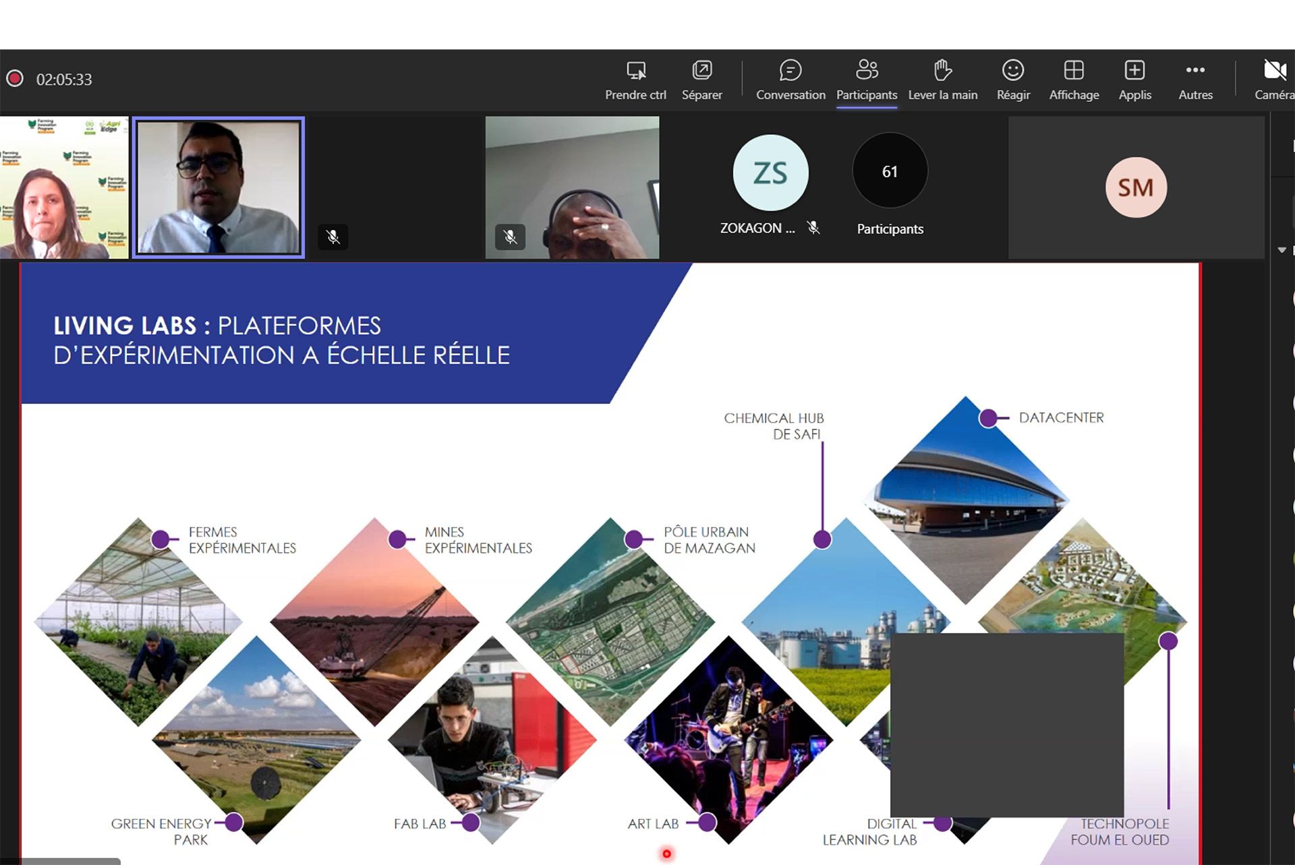Expand the small arrow below SM tile
This screenshot has width=1295, height=865.
(x=1282, y=250)
